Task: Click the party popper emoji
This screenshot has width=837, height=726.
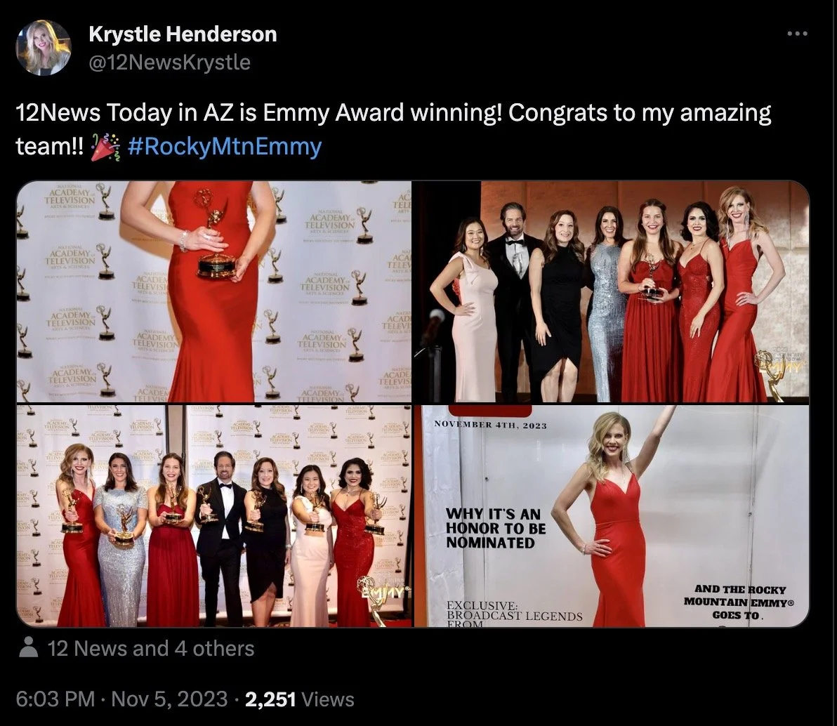Action: click(106, 146)
